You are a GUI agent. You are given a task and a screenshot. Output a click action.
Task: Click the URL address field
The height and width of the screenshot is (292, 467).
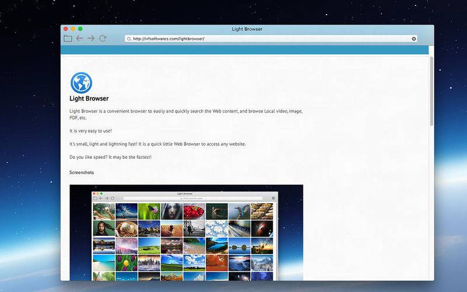271,39
